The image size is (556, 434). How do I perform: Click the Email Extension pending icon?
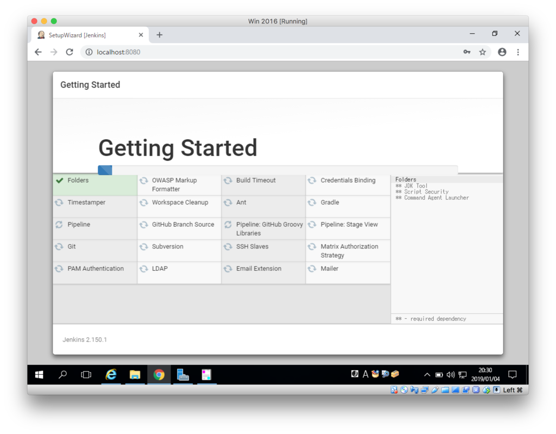[x=228, y=269]
